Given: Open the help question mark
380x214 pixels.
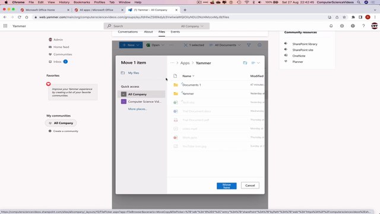Looking at the screenshot, I should click(x=363, y=26).
